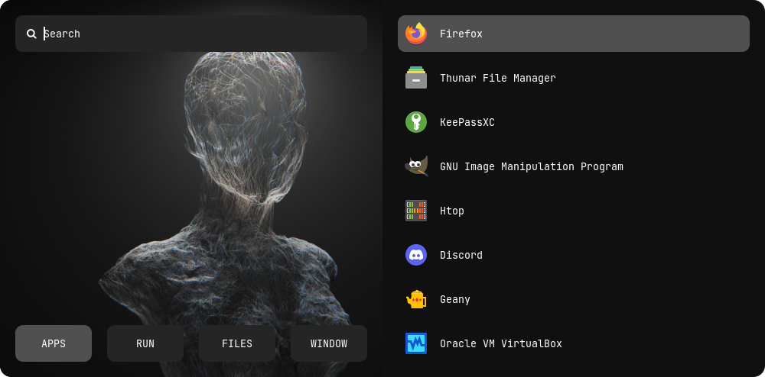This screenshot has width=765, height=377.
Task: Select the "GNU Image Manipulation Program" label
Action: point(531,166)
